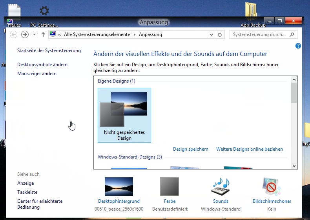Click the Anpassung window system icon
Image resolution: width=310 pixels, height=220 pixels.
10,21
